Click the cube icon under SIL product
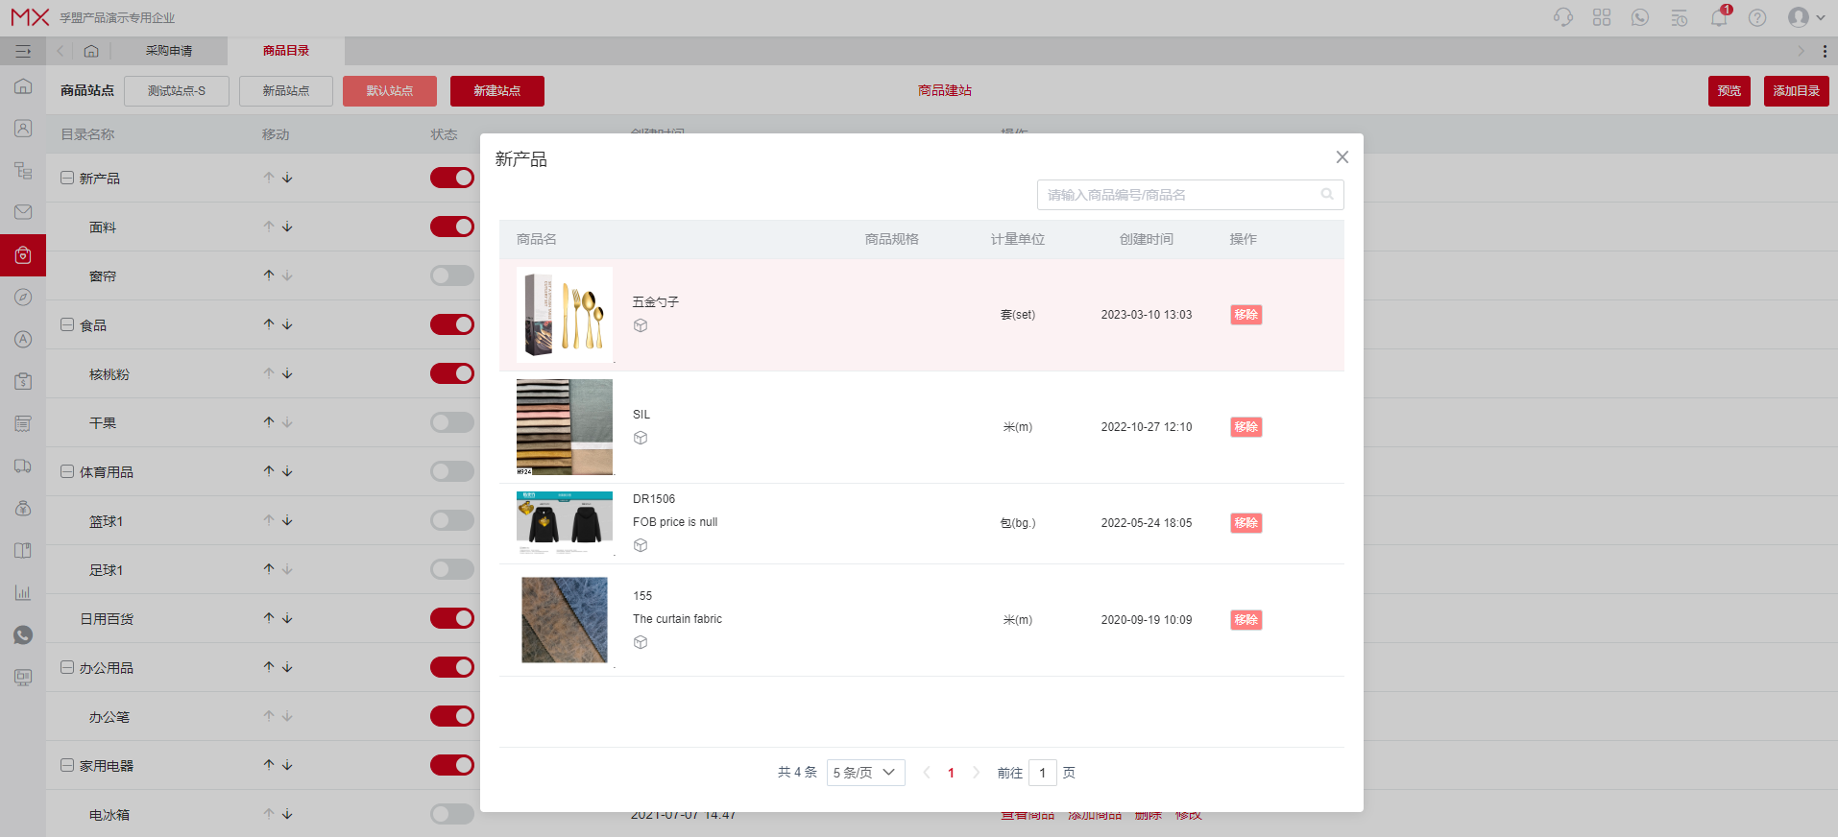The height and width of the screenshot is (837, 1838). click(x=641, y=439)
